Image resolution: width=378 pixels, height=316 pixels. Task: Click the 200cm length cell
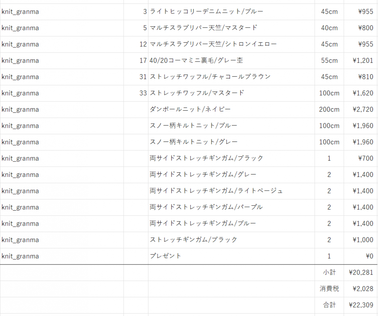coord(329,109)
